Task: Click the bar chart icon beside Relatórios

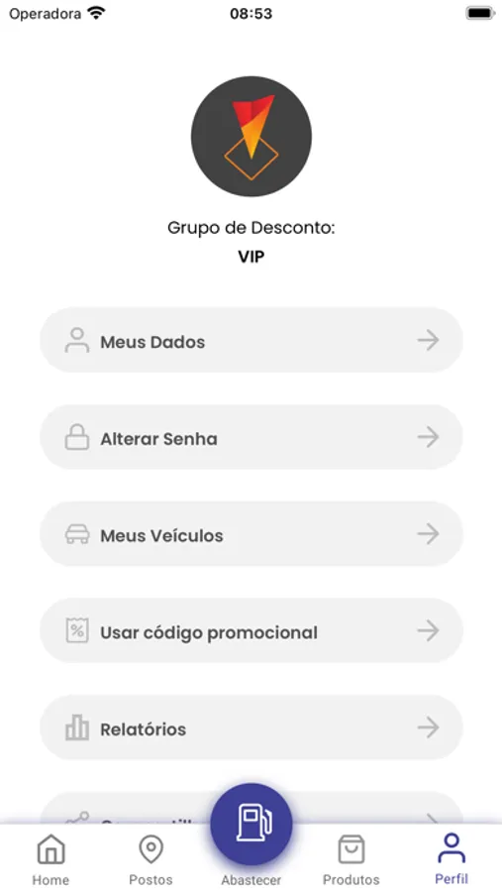Action: click(x=77, y=727)
